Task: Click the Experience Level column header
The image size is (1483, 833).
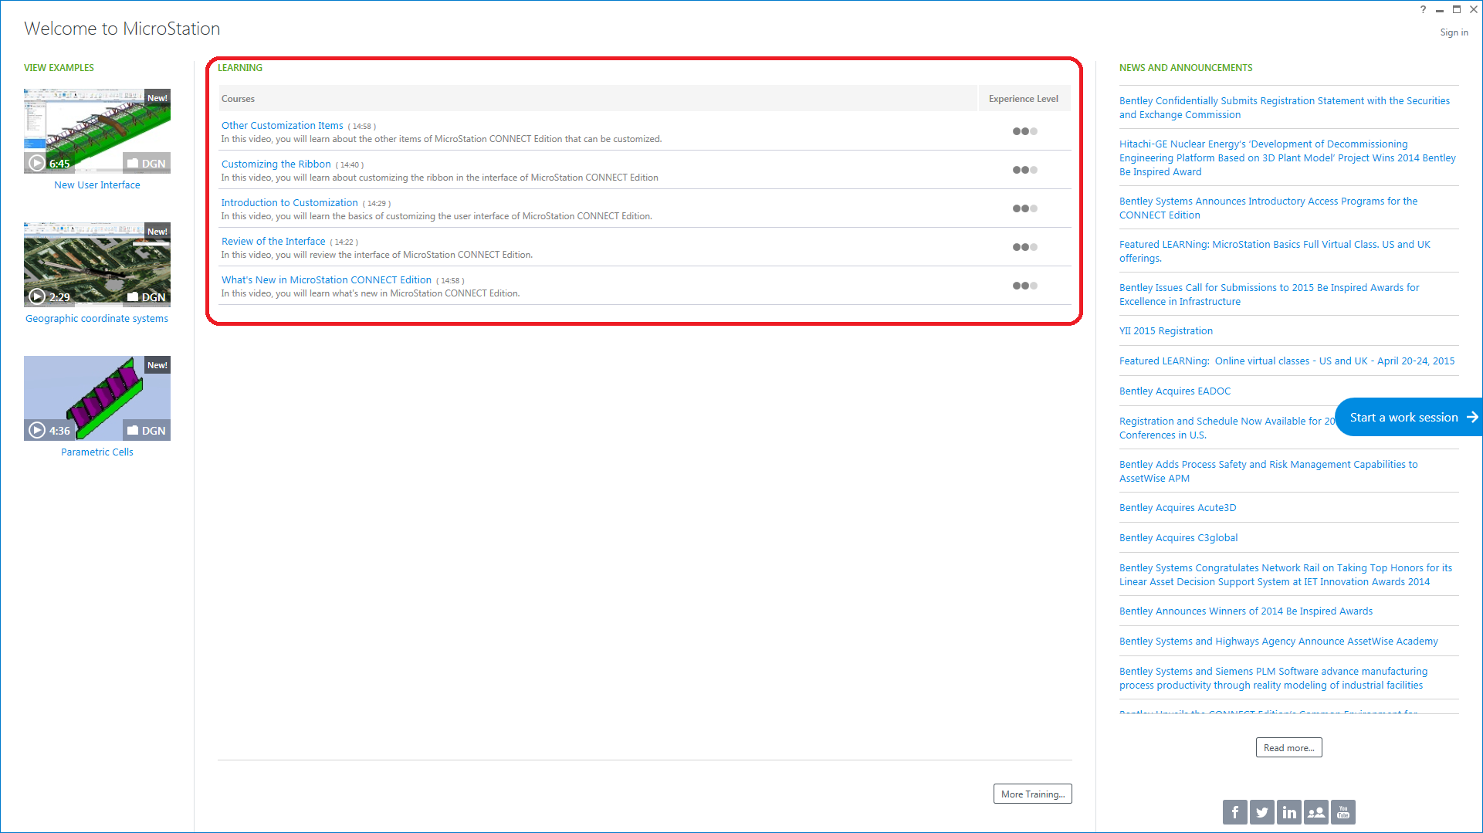Action: (1024, 98)
